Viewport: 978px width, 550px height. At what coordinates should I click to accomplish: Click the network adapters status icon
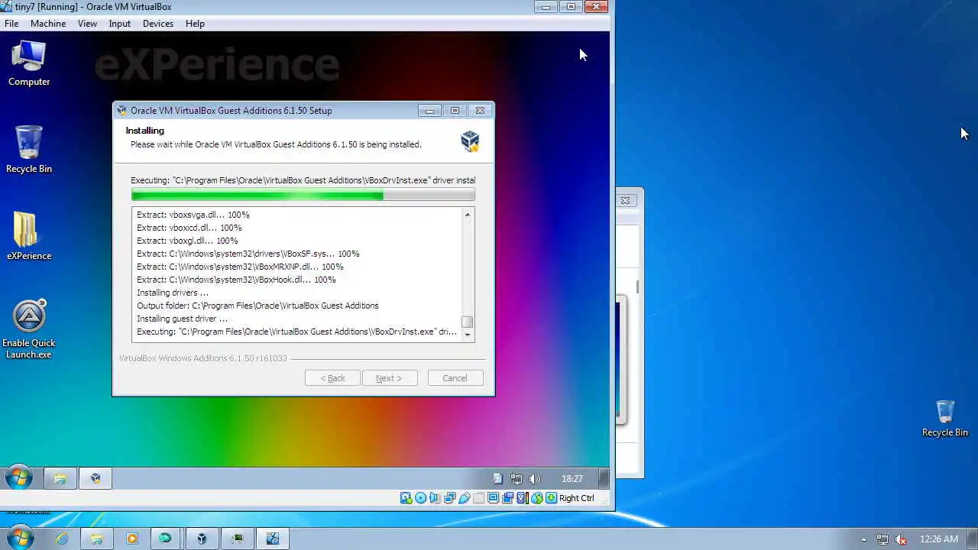tap(450, 498)
